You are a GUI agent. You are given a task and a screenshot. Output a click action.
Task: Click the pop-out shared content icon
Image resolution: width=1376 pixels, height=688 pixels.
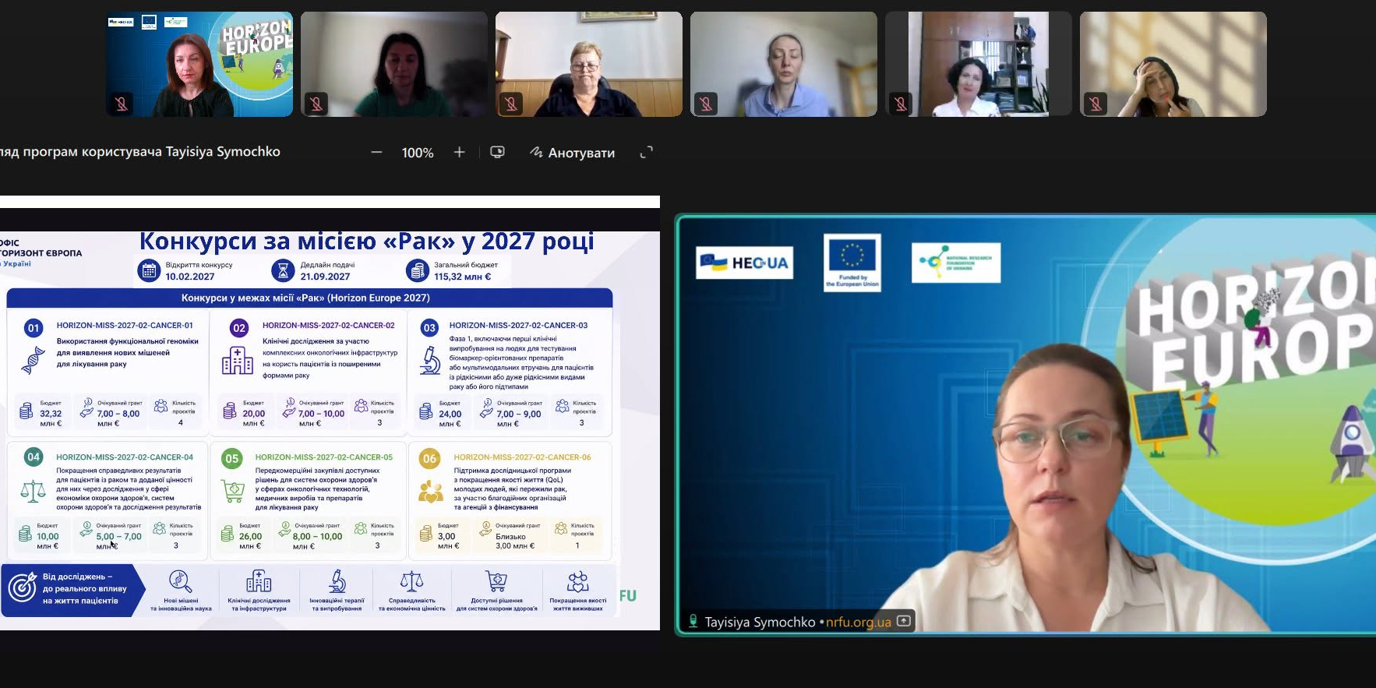[x=497, y=153]
